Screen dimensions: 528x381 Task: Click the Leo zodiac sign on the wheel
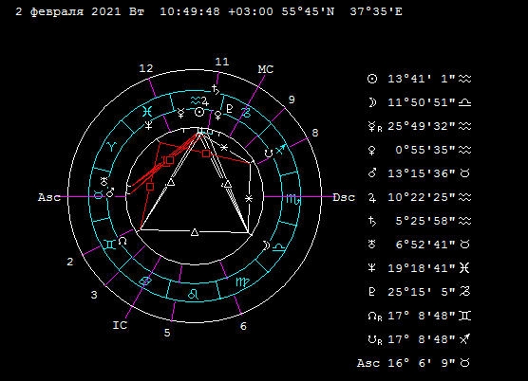193,294
